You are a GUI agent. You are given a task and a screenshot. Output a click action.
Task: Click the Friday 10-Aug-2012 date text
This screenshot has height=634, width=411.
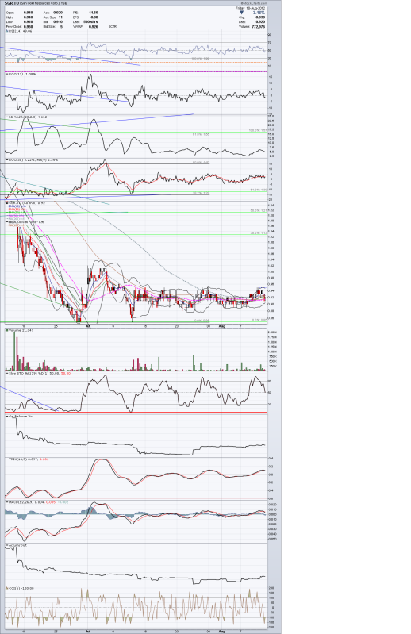tap(251, 8)
